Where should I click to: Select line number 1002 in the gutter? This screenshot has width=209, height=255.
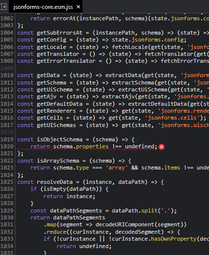coord(7,18)
